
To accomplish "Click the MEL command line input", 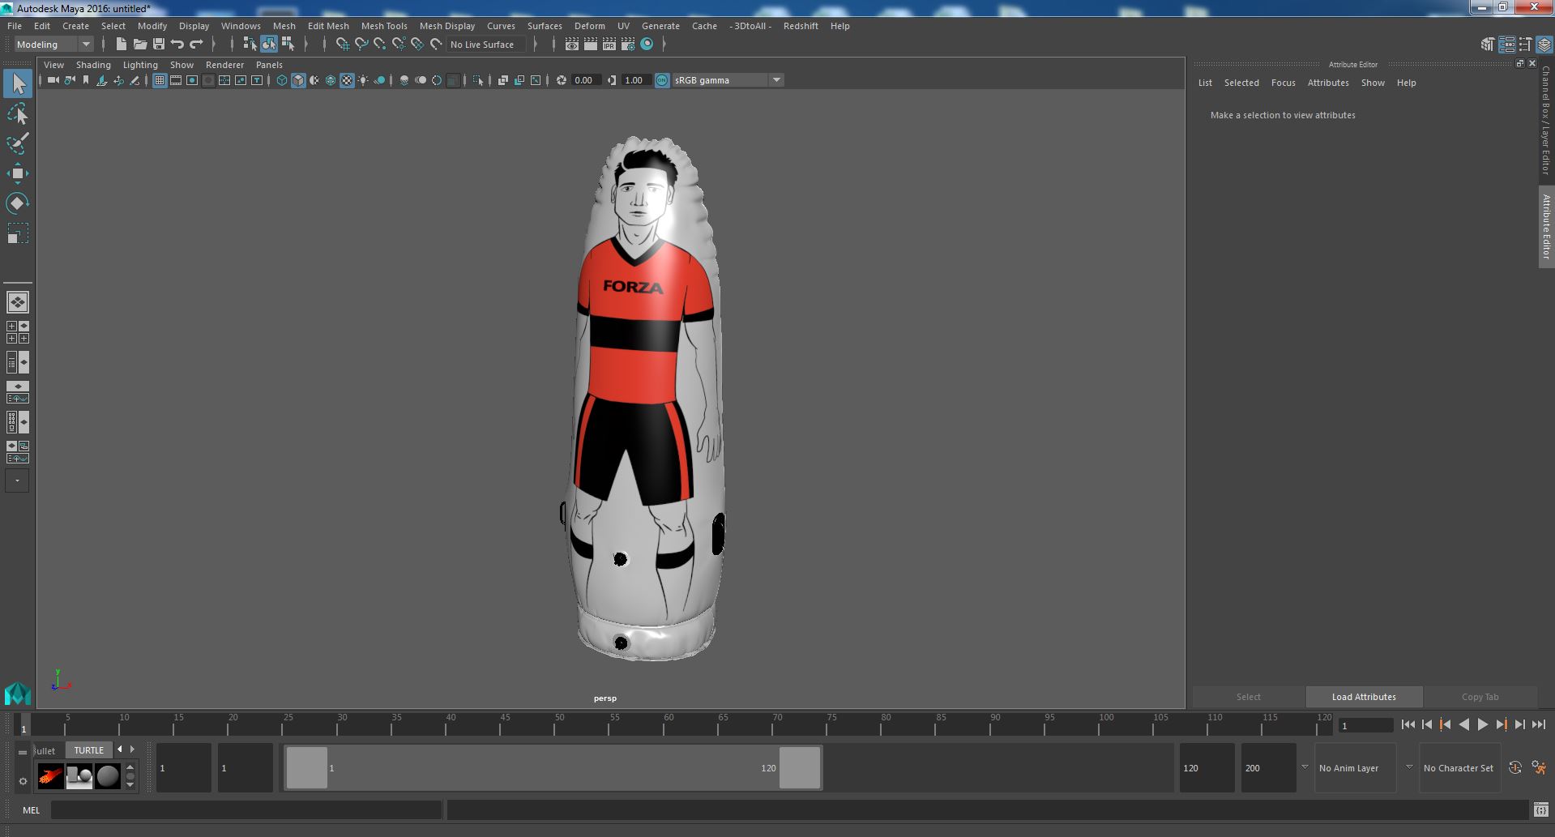I will [246, 809].
